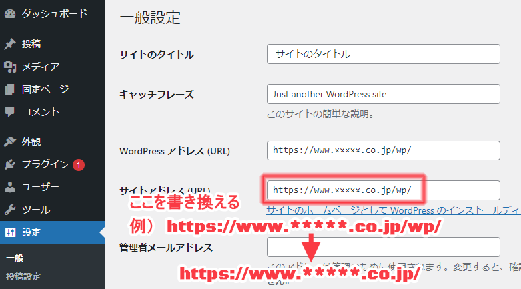Click the 外観 paintbrush icon
The image size is (521, 289).
tap(10, 142)
